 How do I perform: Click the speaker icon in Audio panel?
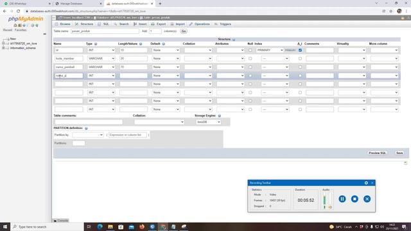coord(330,207)
